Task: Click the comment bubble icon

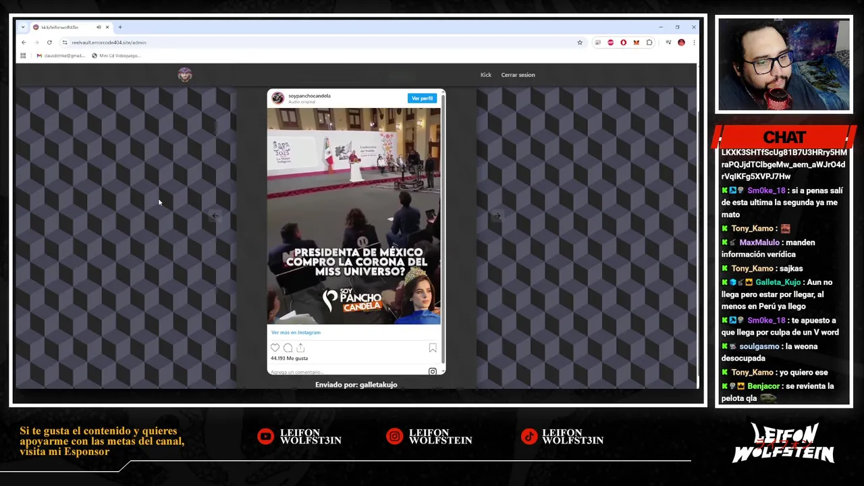Action: tap(288, 348)
